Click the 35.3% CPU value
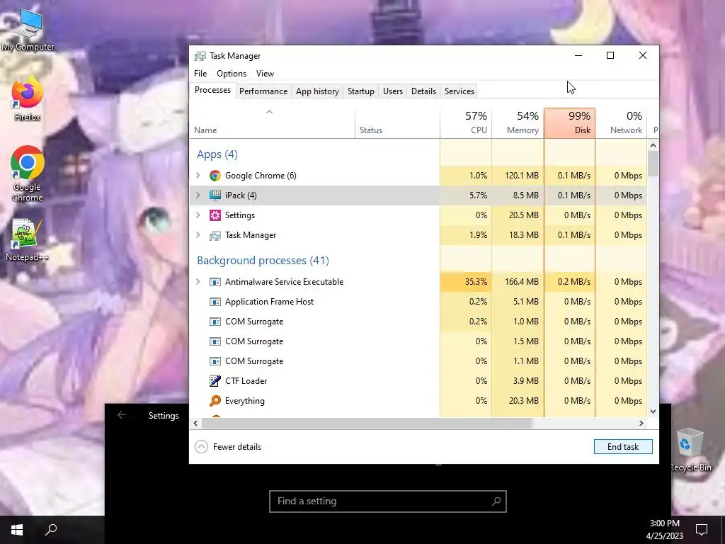725x544 pixels. click(476, 282)
